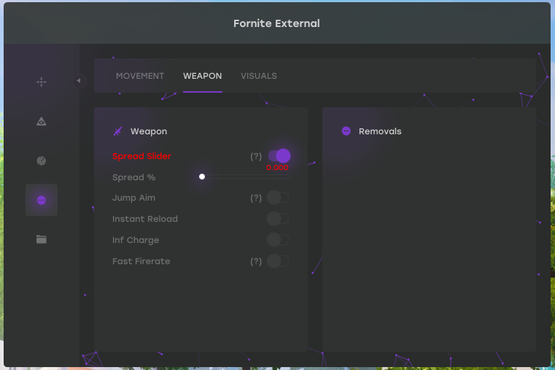Image resolution: width=555 pixels, height=370 pixels.
Task: Open the folder configs sidebar icon
Action: click(42, 239)
